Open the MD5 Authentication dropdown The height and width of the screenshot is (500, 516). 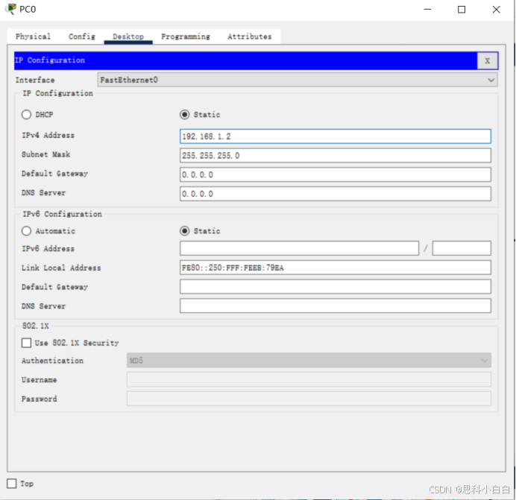click(309, 361)
